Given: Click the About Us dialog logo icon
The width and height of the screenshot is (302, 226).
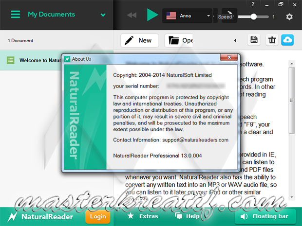Looking at the screenshot, I should point(67,59).
